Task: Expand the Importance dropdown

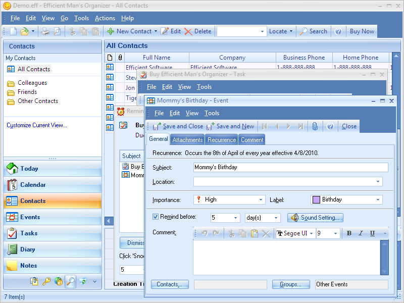Action: click(261, 200)
